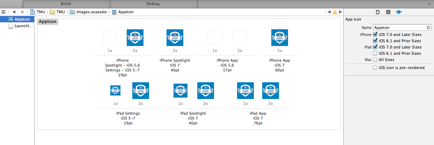
Task: Click the arrow button in Name field
Action: [x=428, y=27]
